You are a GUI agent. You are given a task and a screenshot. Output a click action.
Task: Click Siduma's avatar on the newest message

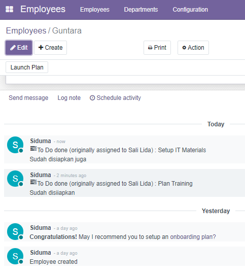click(x=15, y=145)
